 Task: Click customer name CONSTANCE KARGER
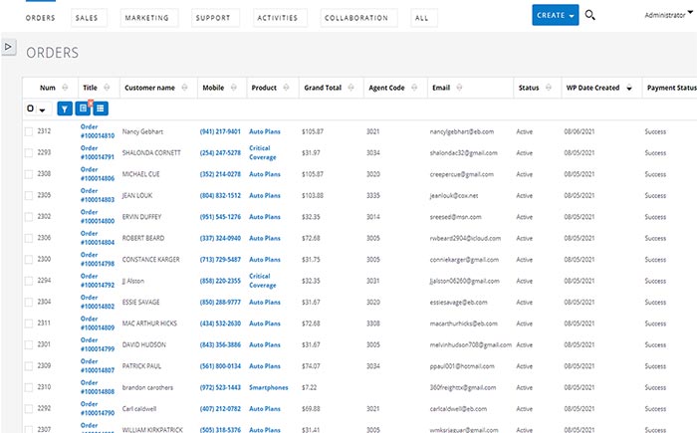151,260
